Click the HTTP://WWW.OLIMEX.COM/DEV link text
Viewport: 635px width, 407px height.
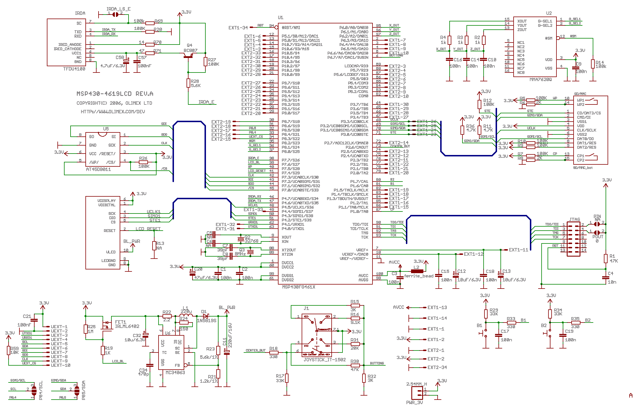[x=113, y=112]
